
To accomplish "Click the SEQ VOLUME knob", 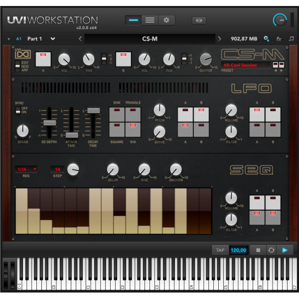I will pos(231,198).
